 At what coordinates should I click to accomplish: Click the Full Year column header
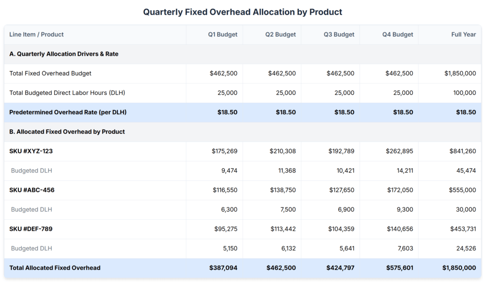coord(464,34)
